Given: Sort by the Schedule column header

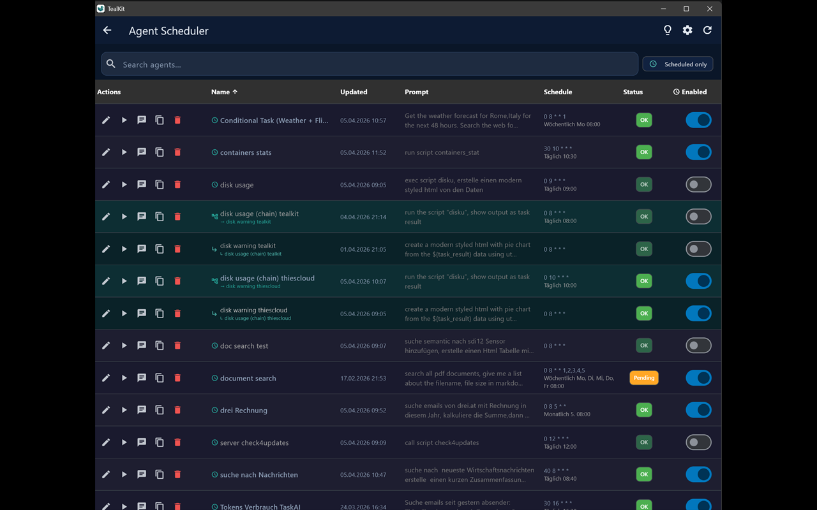Looking at the screenshot, I should pos(557,92).
